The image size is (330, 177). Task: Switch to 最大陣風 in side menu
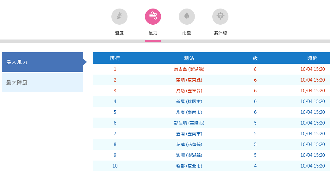(42, 82)
